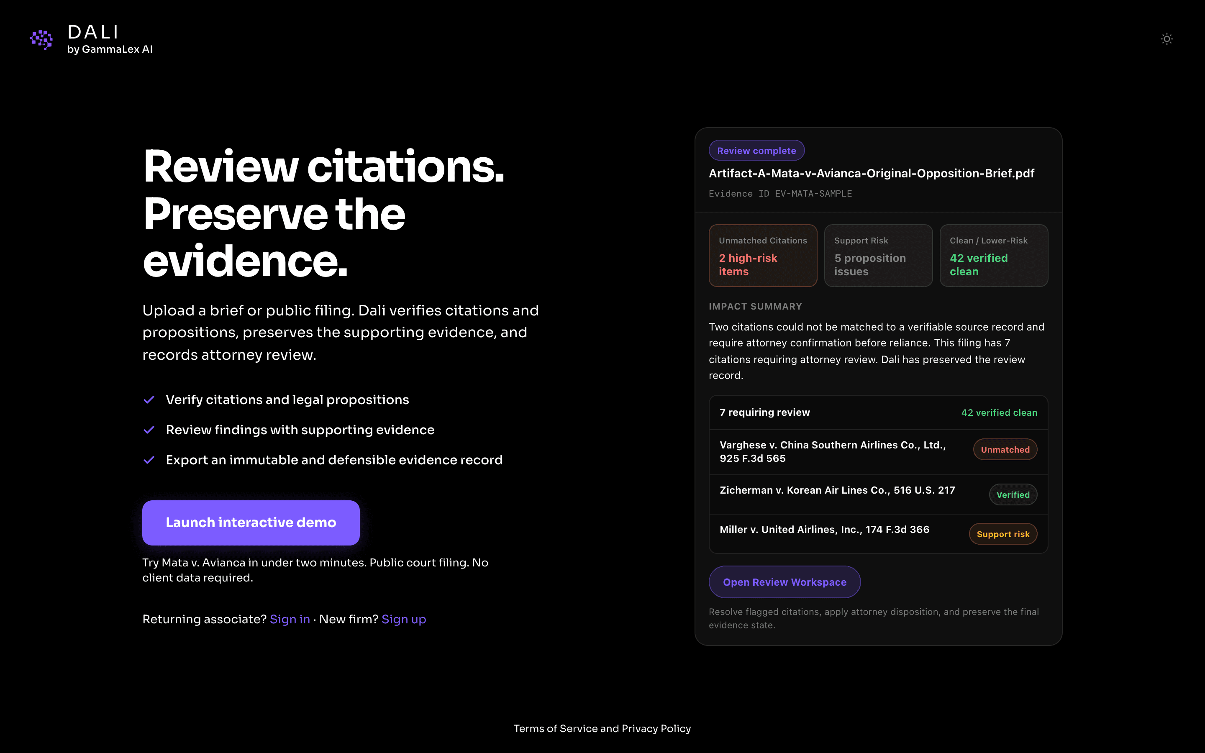Follow the Sign in link
Image resolution: width=1205 pixels, height=753 pixels.
[x=290, y=619]
